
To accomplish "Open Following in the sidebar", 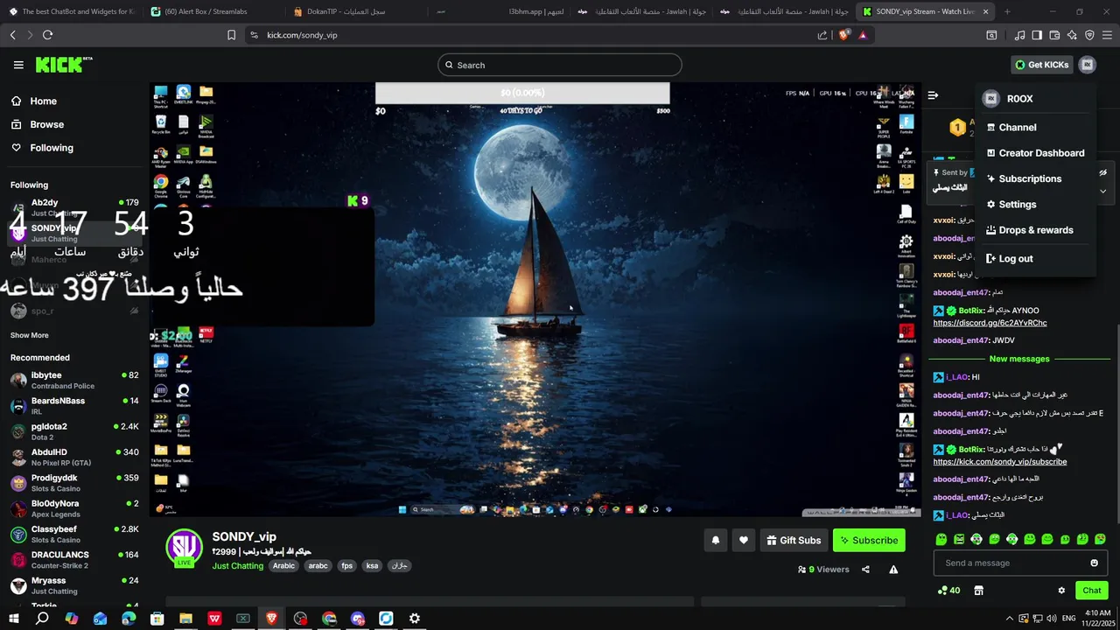I will [x=74, y=148].
